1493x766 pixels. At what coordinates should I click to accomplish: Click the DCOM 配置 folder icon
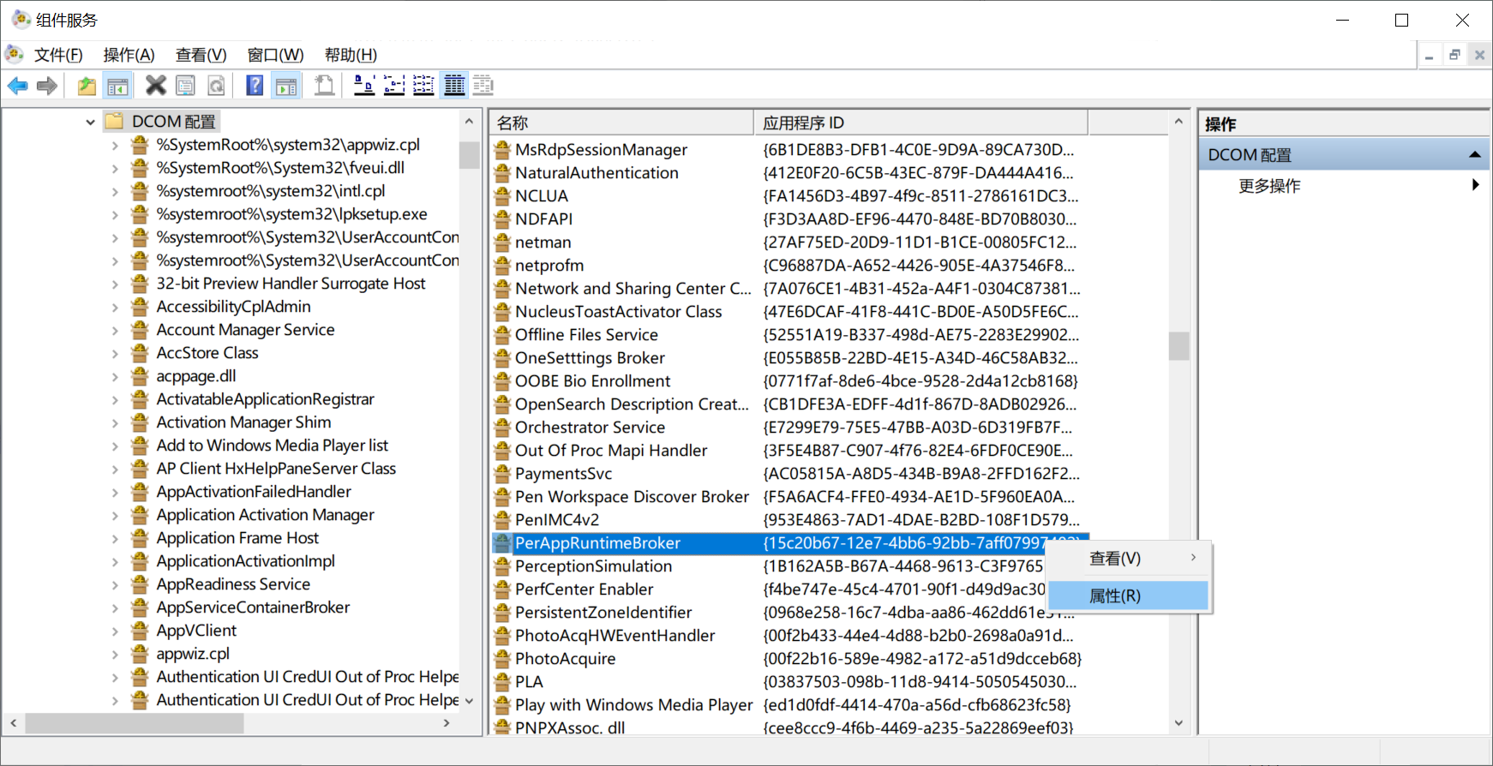114,122
